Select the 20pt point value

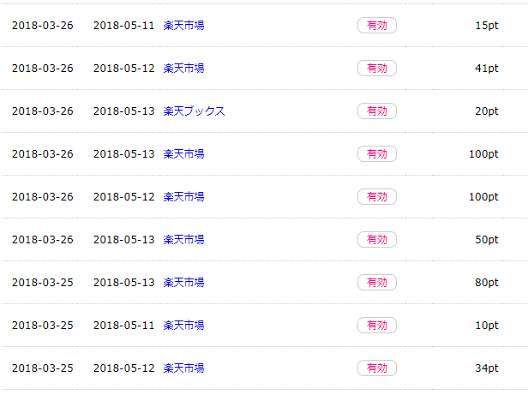(x=487, y=111)
